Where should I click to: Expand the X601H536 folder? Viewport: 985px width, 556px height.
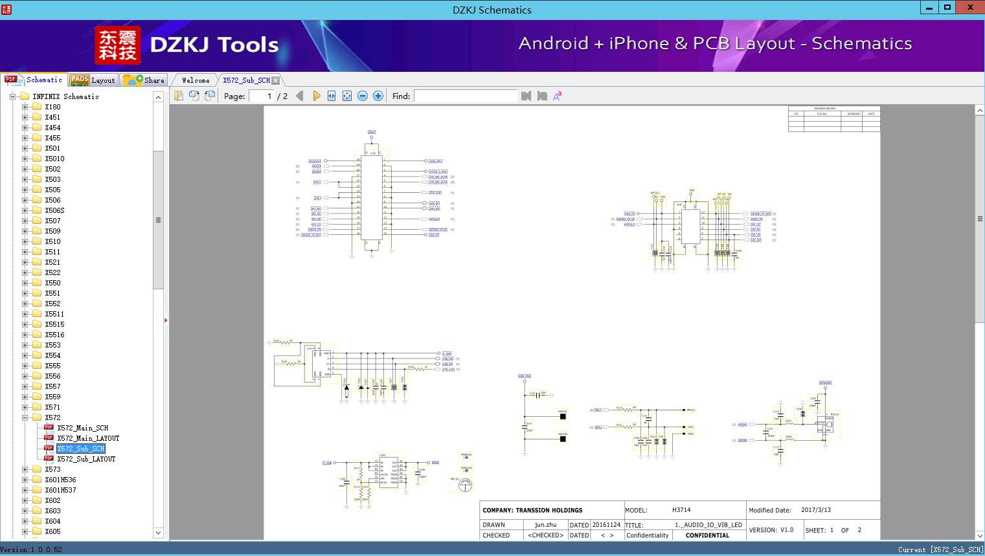coord(25,480)
